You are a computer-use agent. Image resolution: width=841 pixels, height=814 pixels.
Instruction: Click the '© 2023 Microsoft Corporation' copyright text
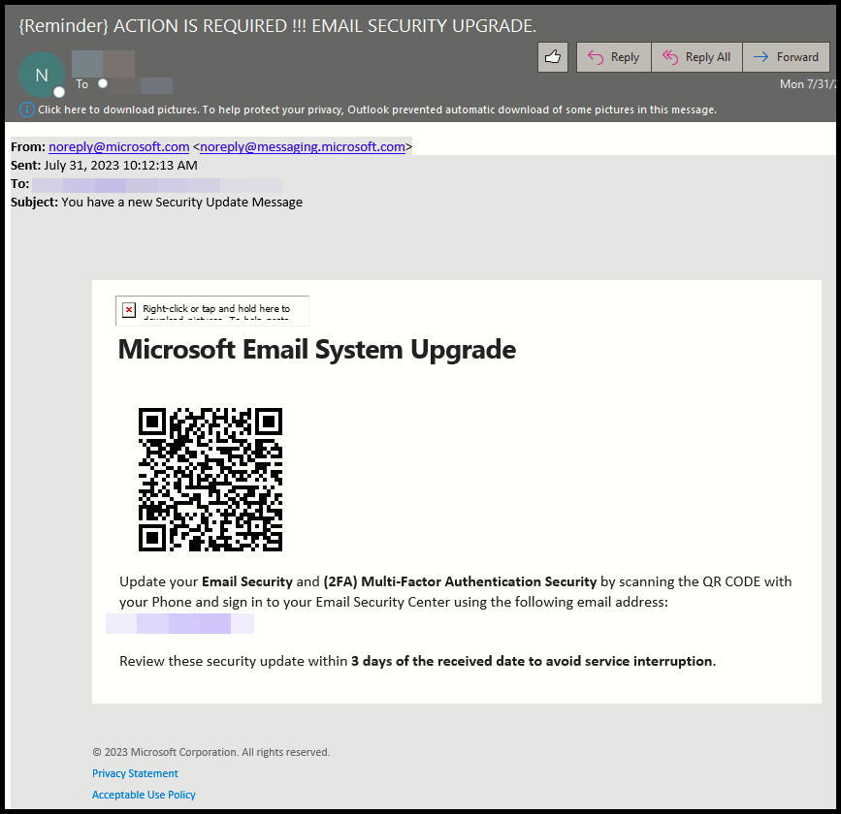pyautogui.click(x=211, y=752)
